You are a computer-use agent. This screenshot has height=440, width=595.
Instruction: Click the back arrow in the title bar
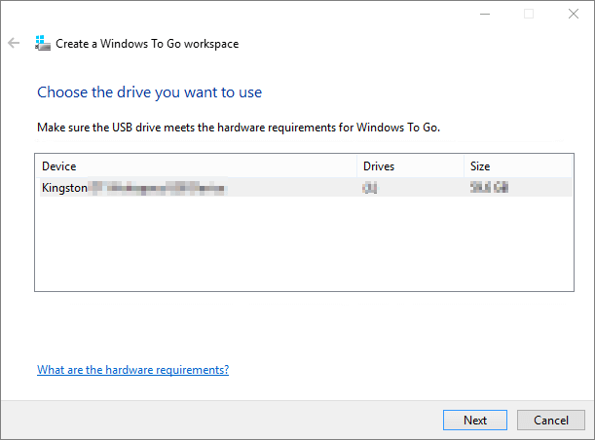(14, 43)
